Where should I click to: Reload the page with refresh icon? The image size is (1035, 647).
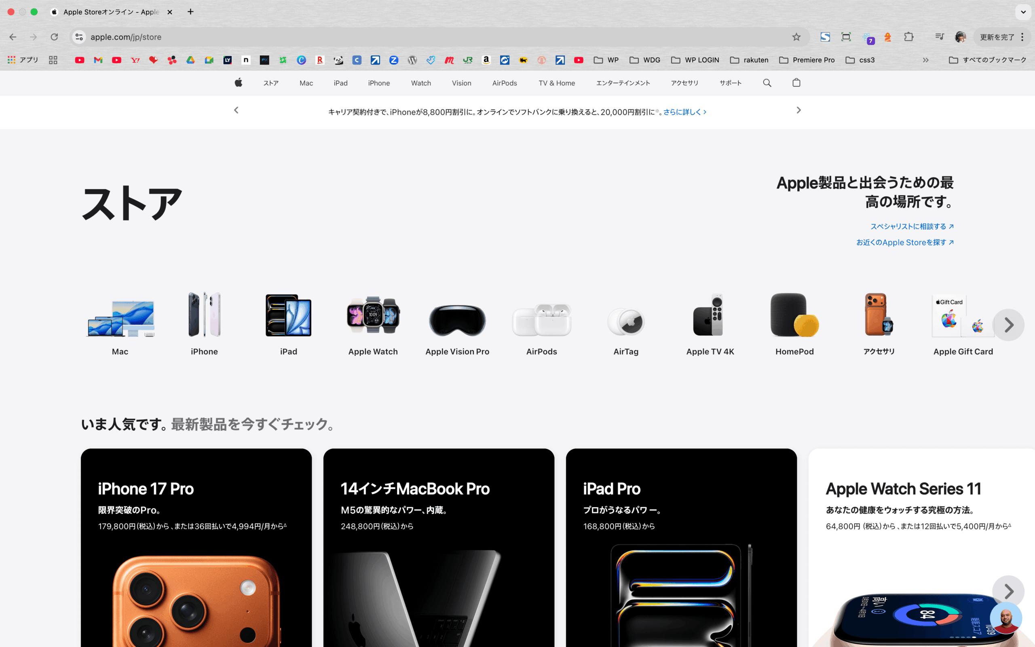(x=54, y=37)
